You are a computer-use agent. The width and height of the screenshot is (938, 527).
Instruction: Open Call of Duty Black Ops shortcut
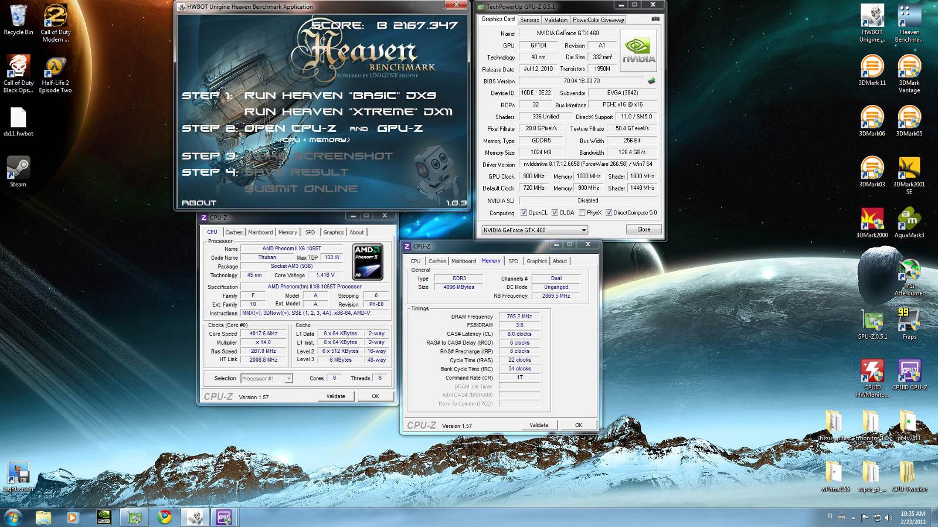pyautogui.click(x=18, y=74)
